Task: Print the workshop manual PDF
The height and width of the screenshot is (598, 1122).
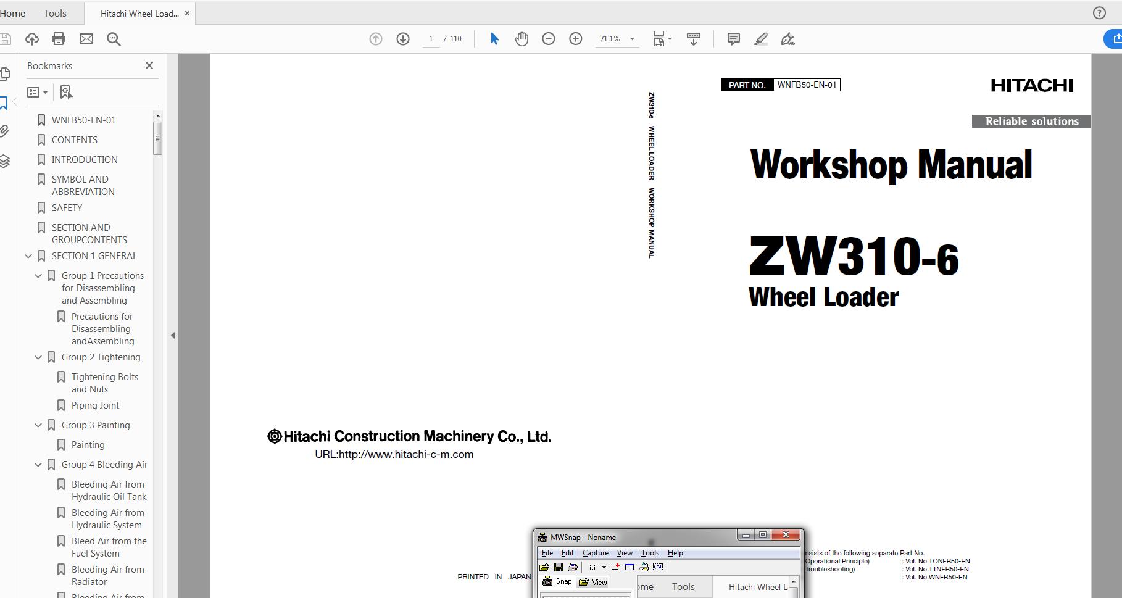Action: pos(58,38)
